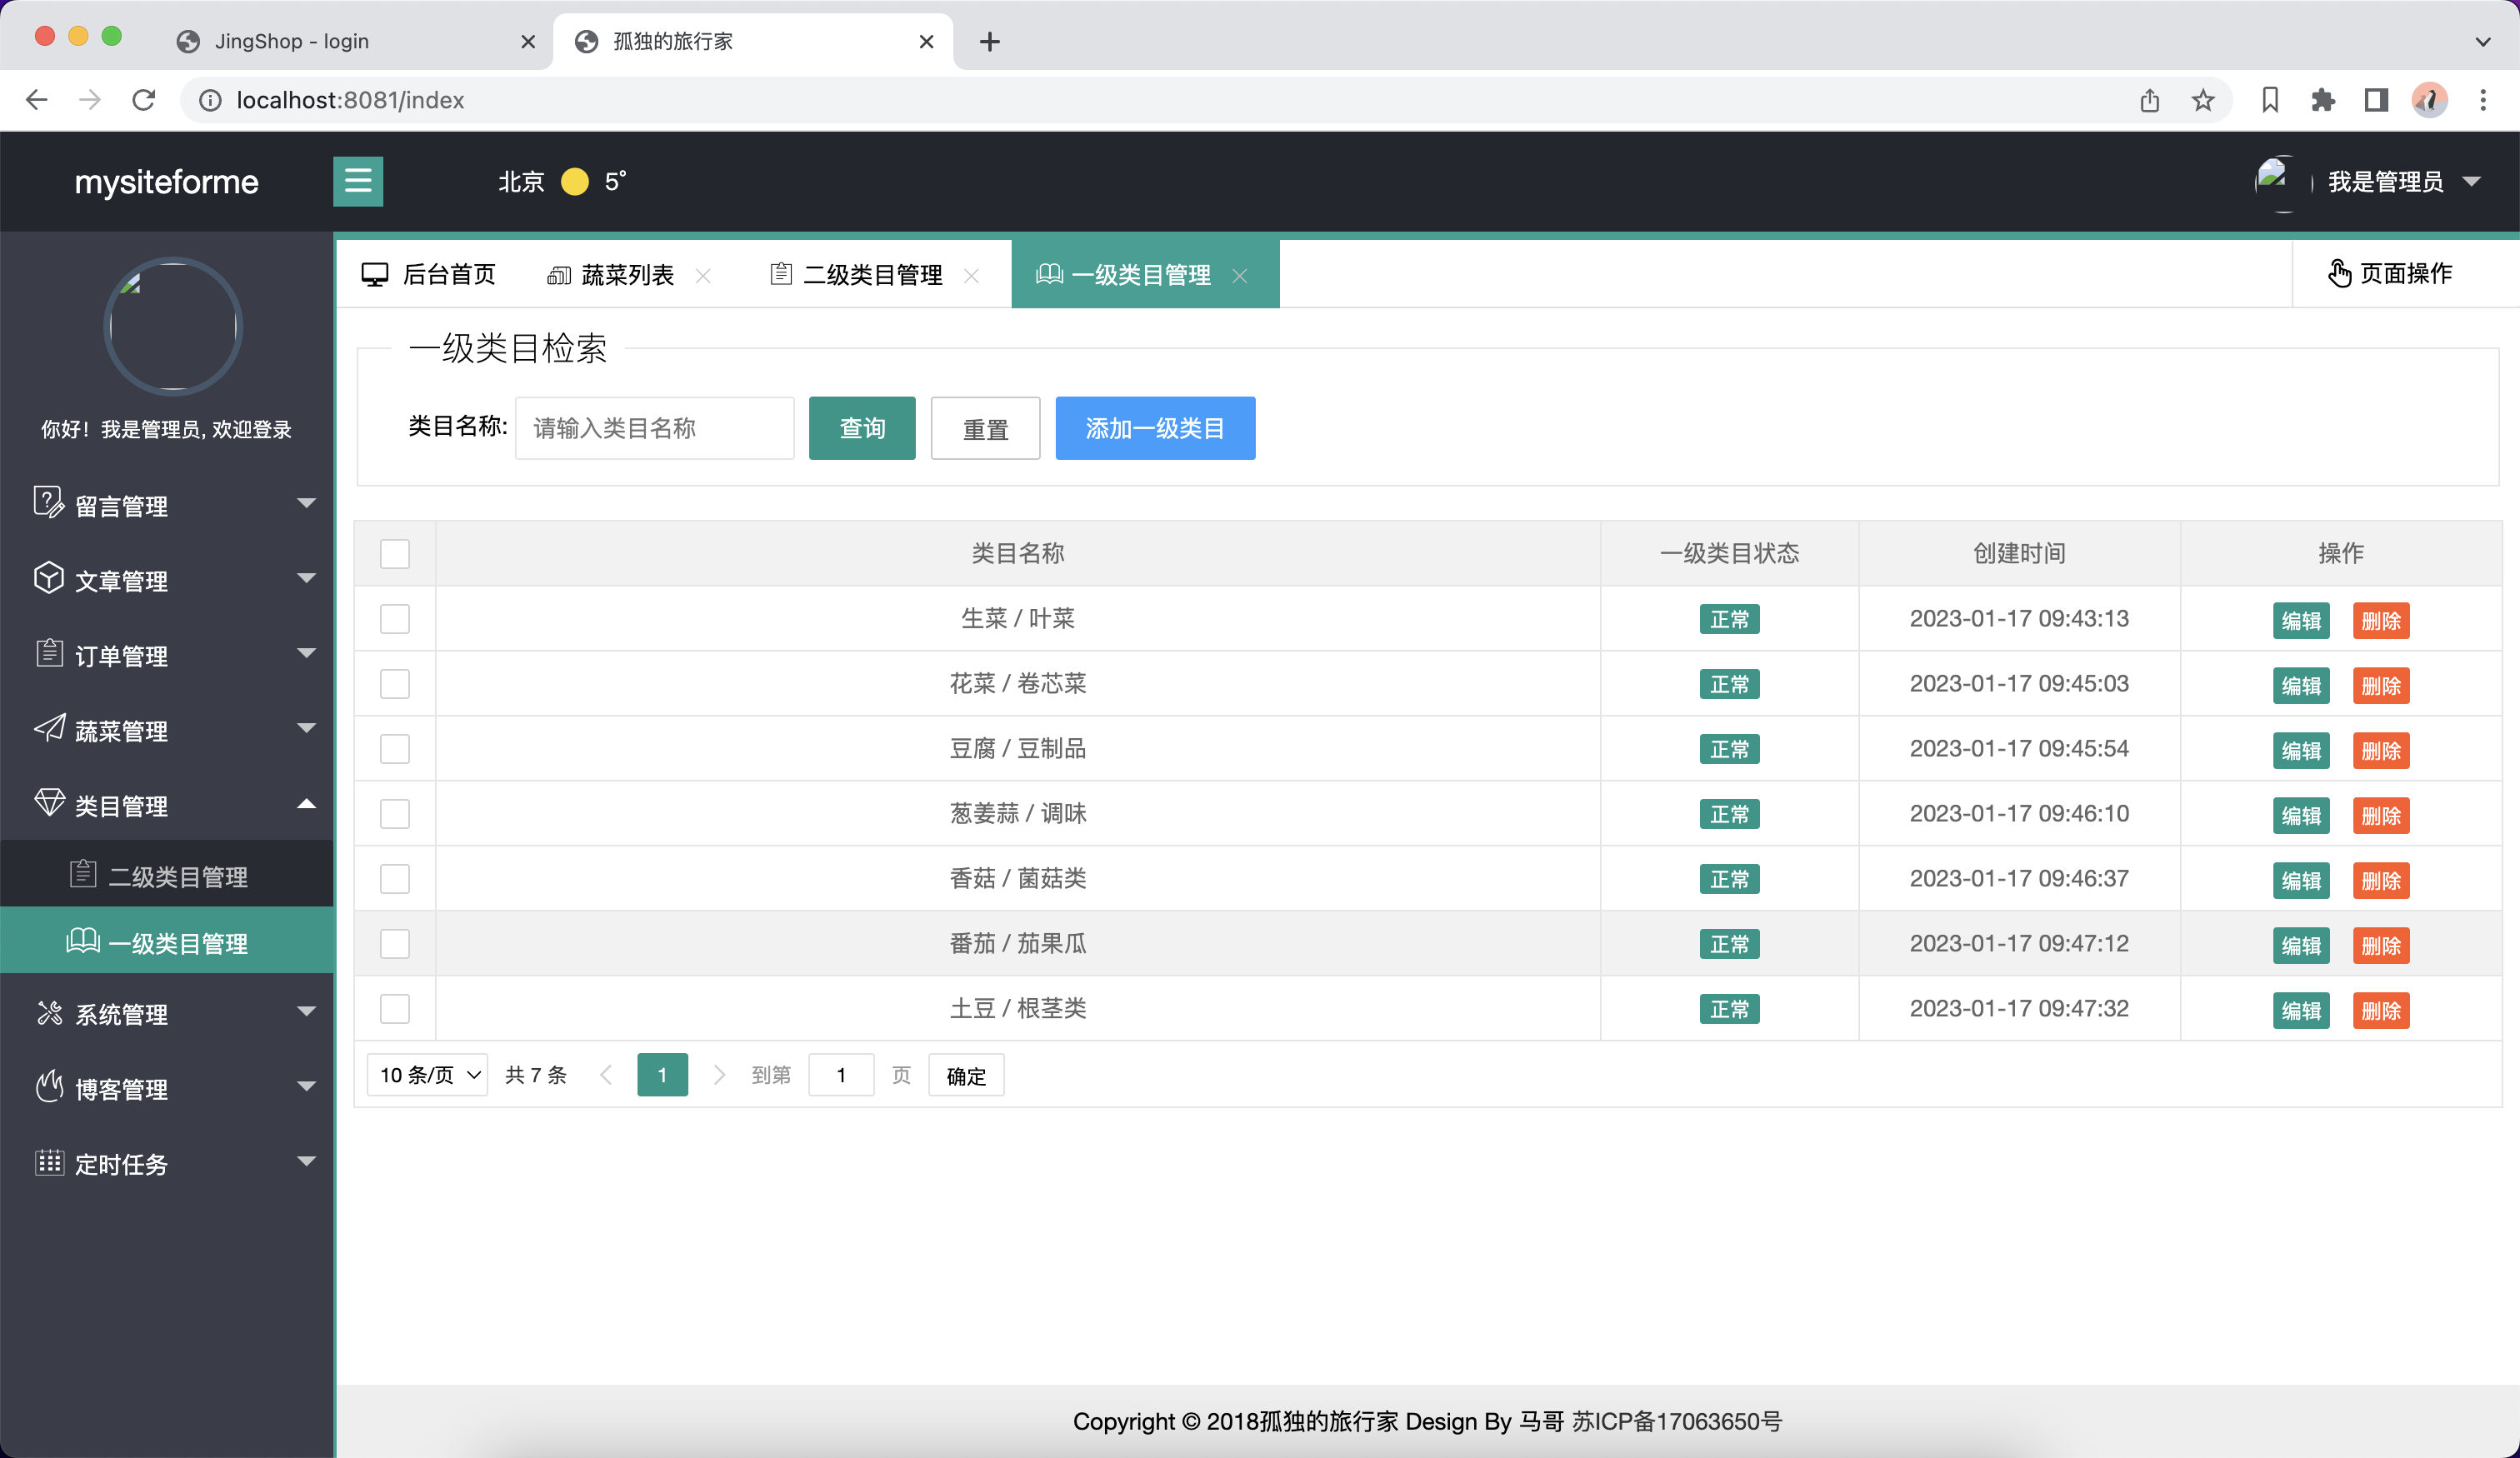Screen dimensions: 2520x1458
Task: Check the box for 生菜 / 叶菜 row
Action: click(395, 619)
